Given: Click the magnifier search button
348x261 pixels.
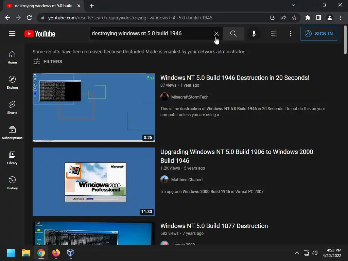Looking at the screenshot, I should [233, 34].
